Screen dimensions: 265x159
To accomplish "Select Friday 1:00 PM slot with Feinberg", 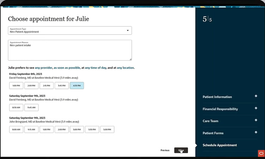I will click(16, 86).
